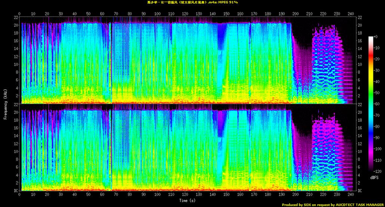The image size is (385, 207).
Task: Click the '220' tick on the bottom time axis
Action: 323,194
